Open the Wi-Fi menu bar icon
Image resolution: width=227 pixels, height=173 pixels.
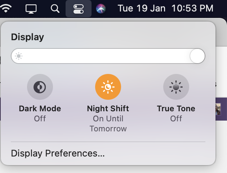tap(5, 8)
